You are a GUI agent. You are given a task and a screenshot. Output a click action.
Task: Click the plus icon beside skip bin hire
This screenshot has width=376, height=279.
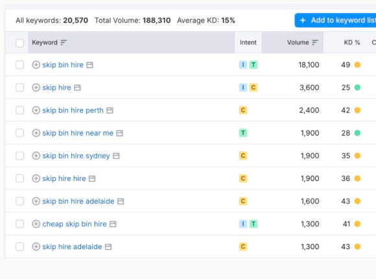pos(36,65)
